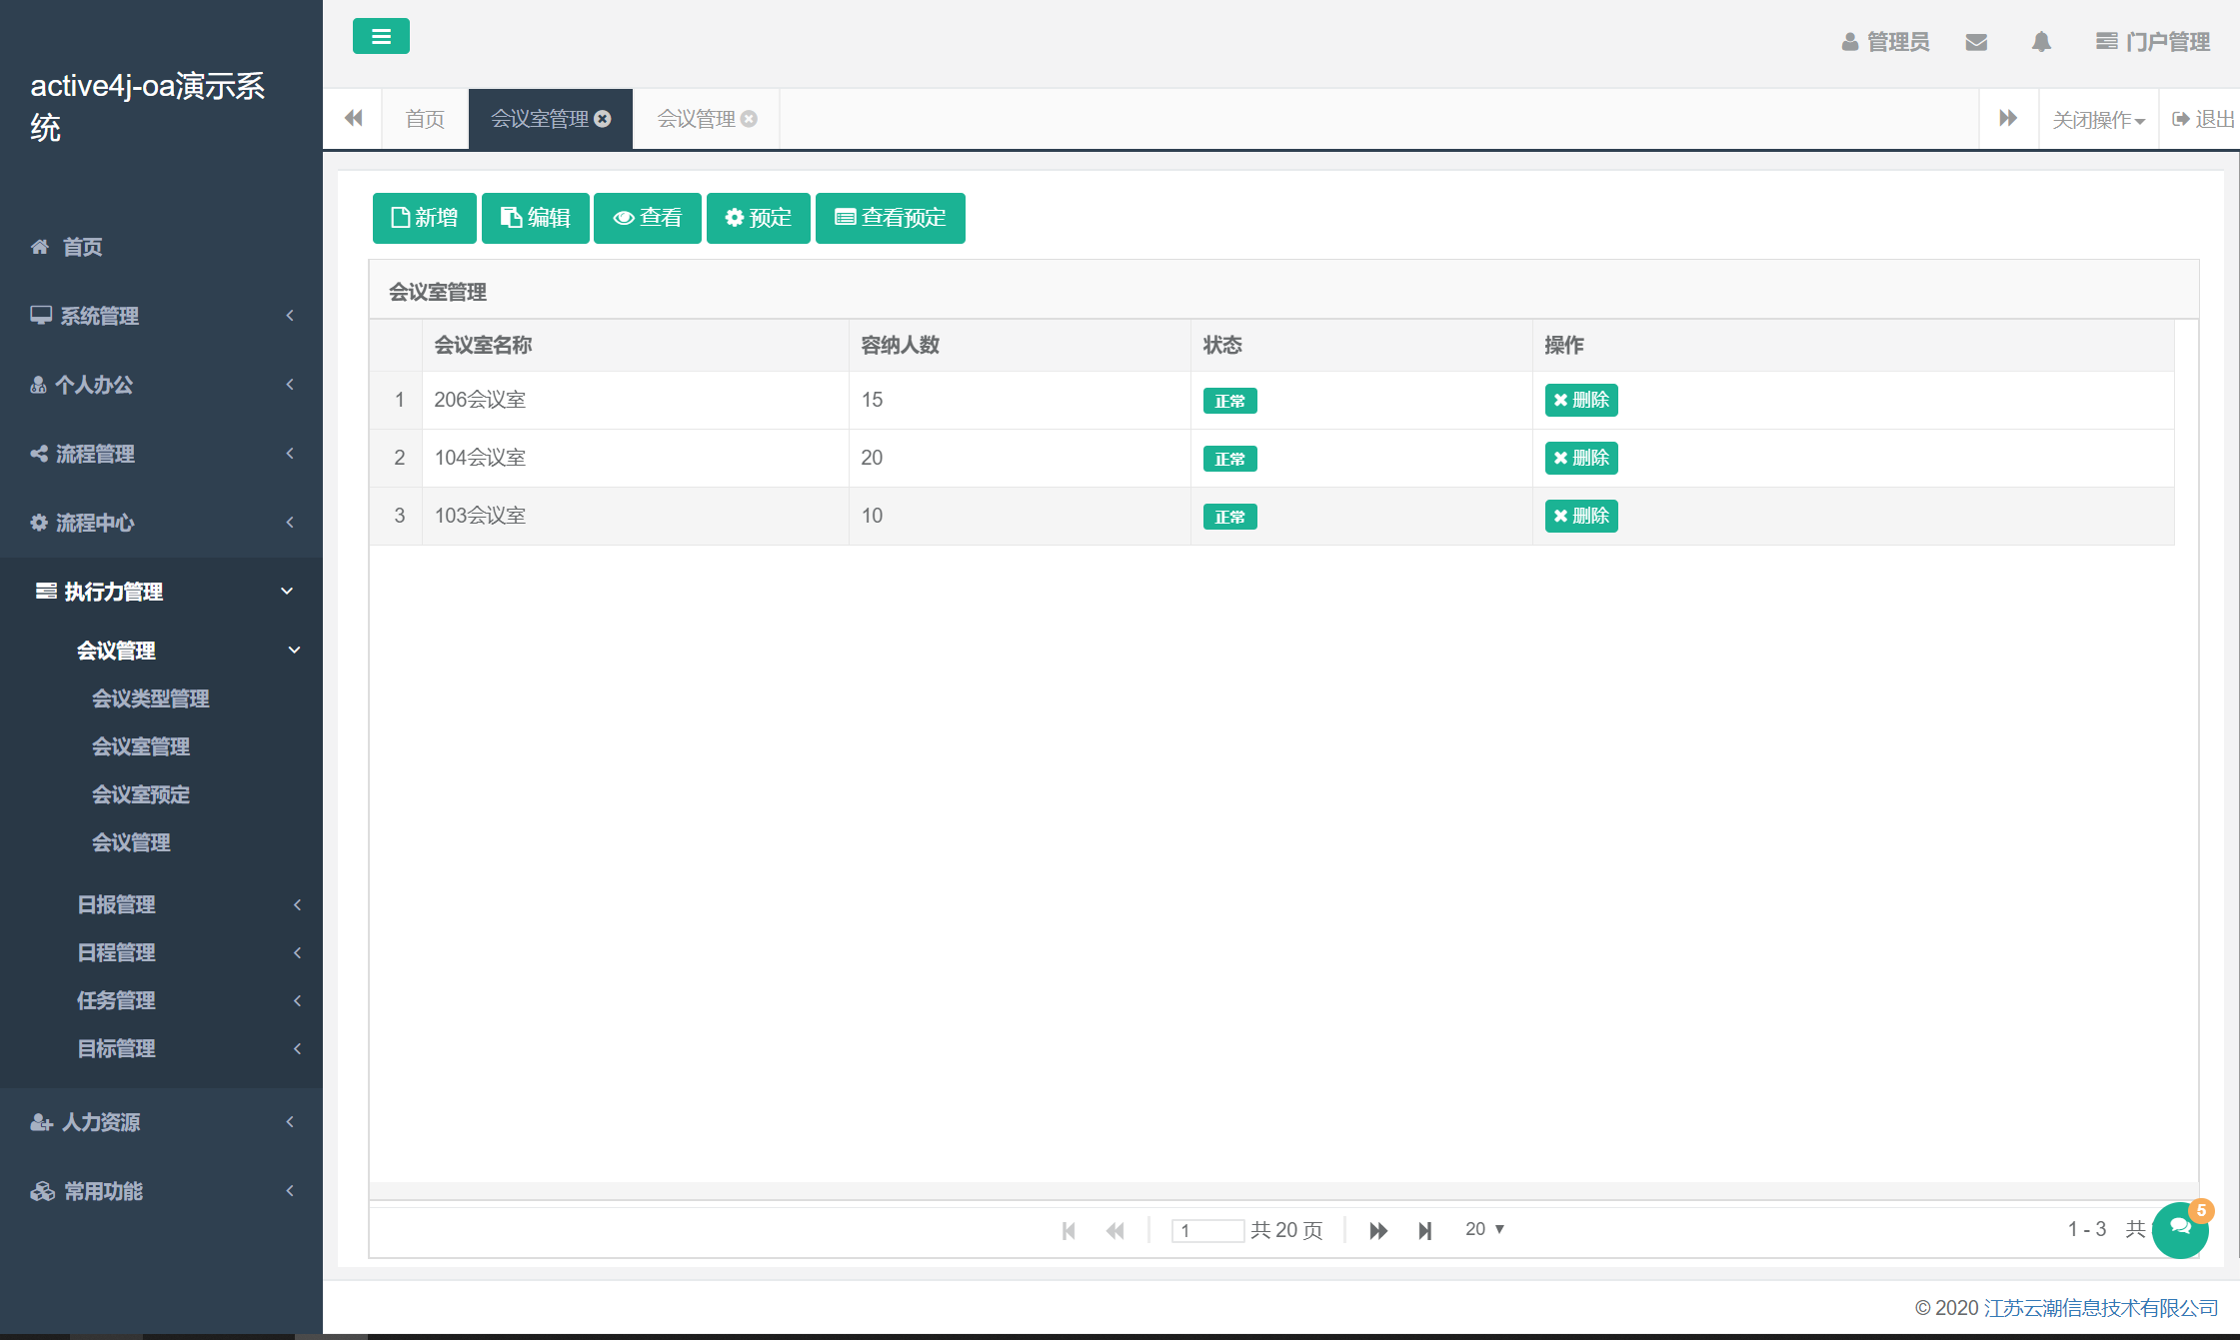This screenshot has height=1340, width=2240.
Task: Click the active4j-oa演示系统 logo title
Action: 148,106
